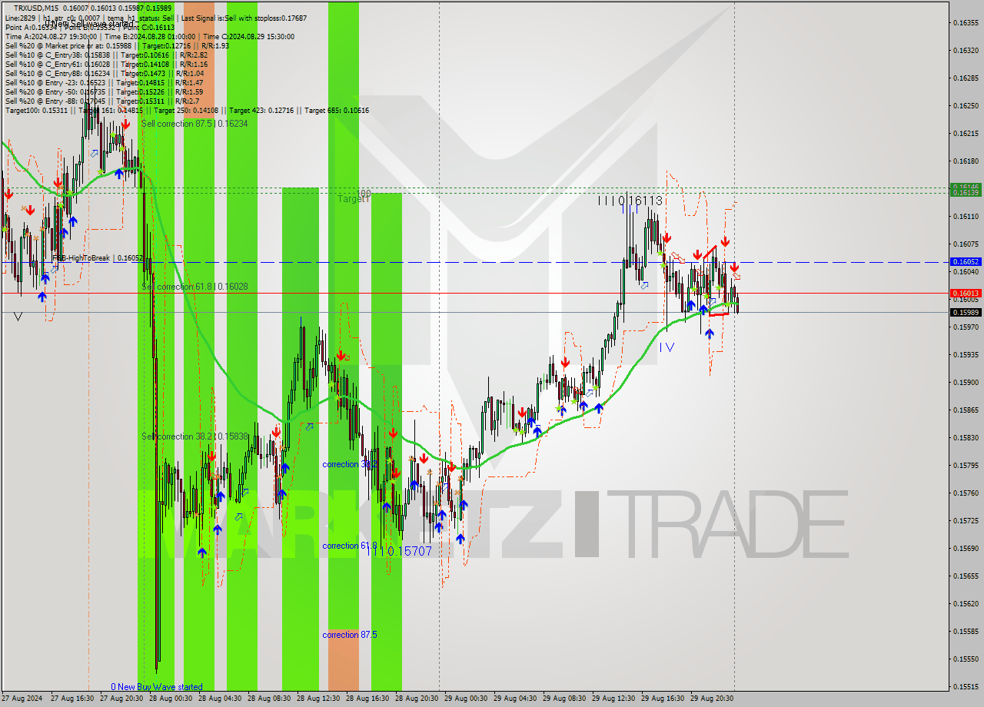Click the green 0.16146 price tag
984x707 pixels.
pos(966,187)
